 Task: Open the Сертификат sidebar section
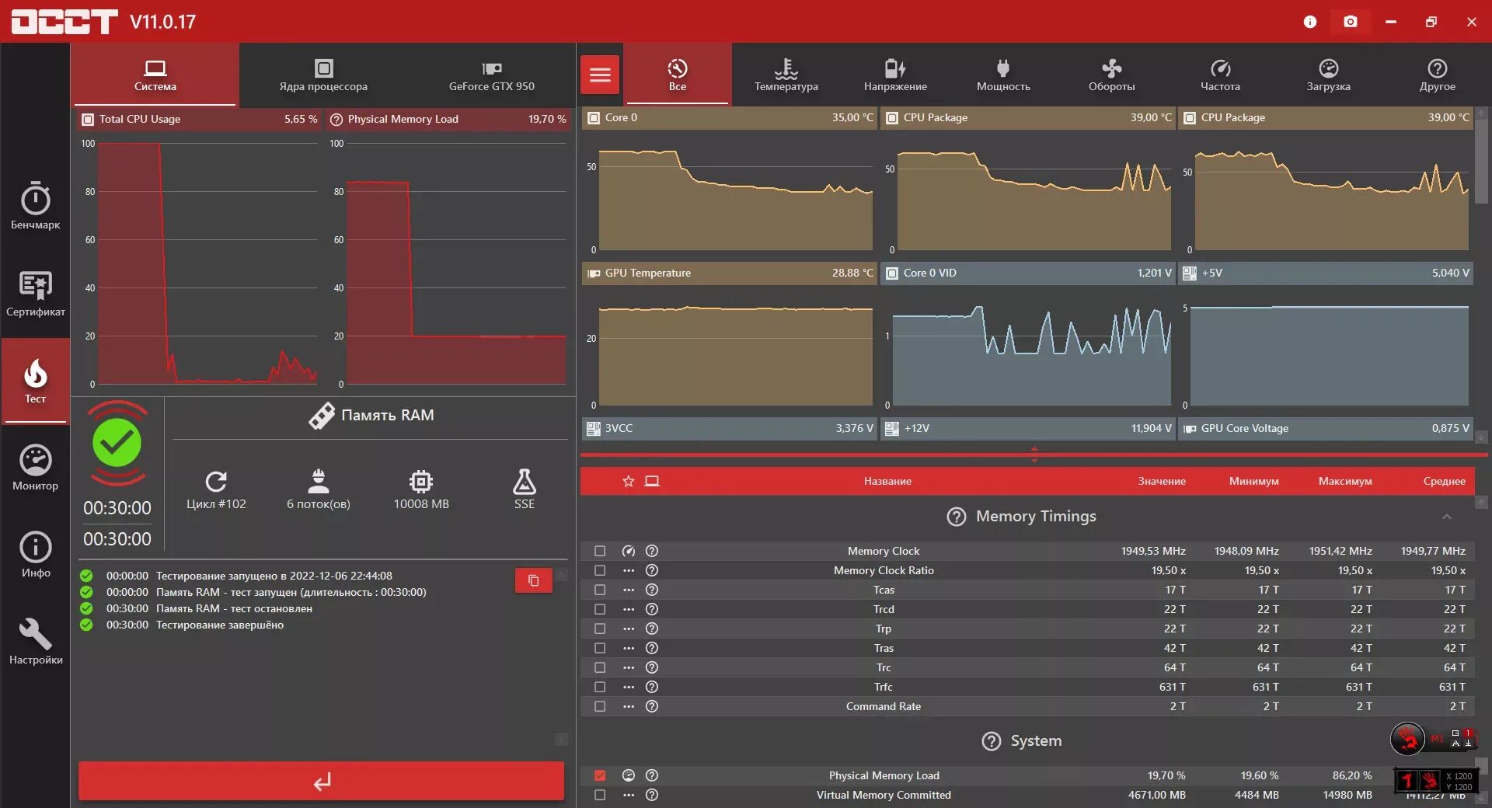[x=35, y=294]
